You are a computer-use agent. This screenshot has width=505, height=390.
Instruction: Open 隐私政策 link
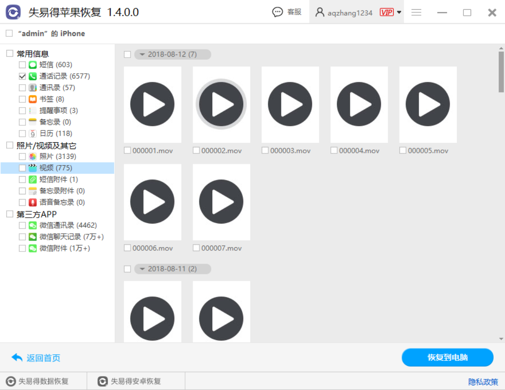(483, 382)
